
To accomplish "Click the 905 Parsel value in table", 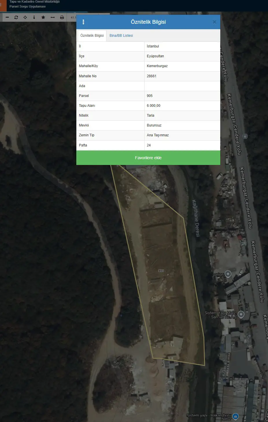I will pos(182,96).
